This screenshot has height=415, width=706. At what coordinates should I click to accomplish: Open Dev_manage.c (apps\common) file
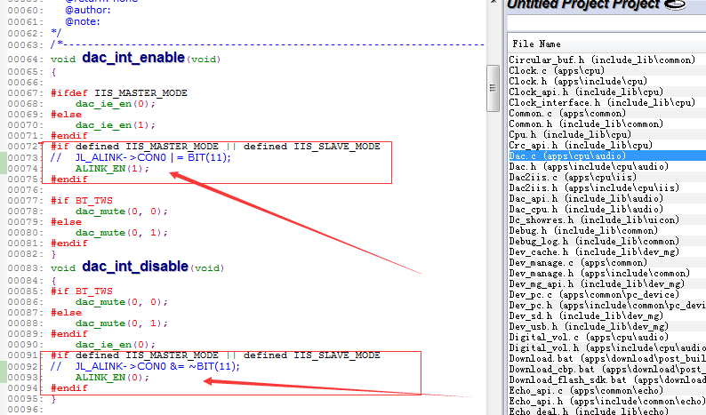578,262
